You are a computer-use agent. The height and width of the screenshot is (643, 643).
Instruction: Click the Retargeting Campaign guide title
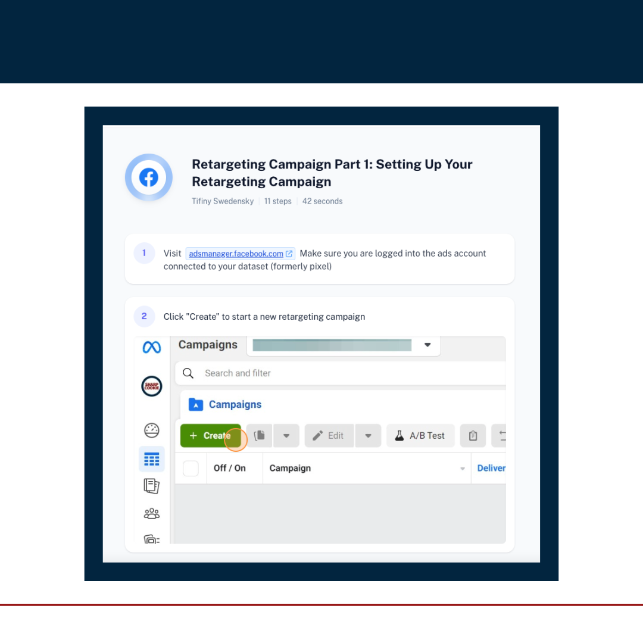tap(332, 173)
